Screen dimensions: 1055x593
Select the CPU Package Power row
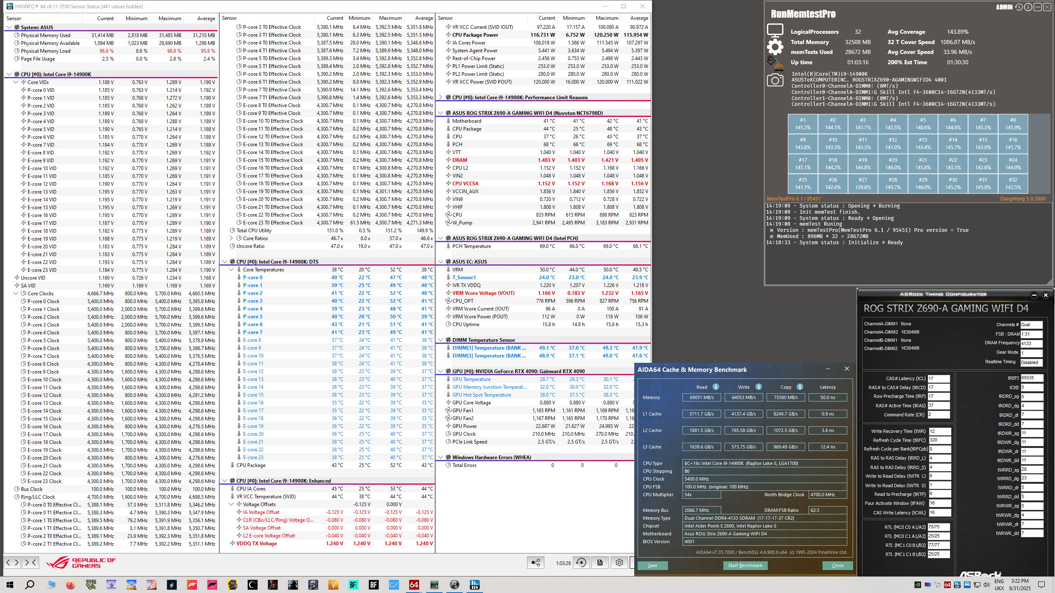(x=543, y=35)
